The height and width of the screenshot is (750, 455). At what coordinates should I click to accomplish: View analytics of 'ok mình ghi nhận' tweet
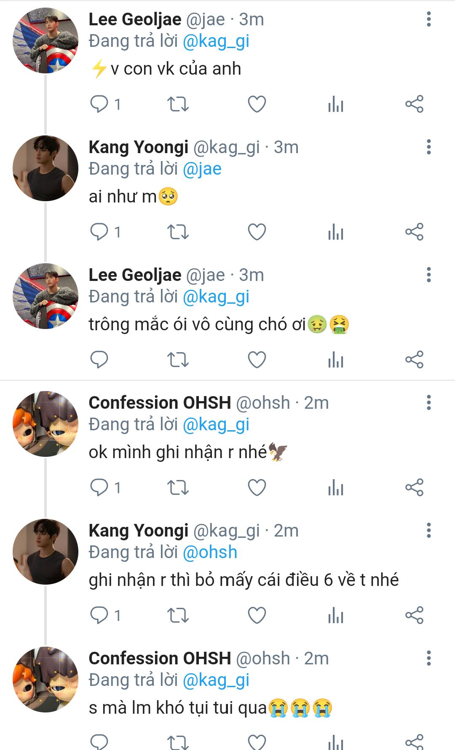point(336,488)
